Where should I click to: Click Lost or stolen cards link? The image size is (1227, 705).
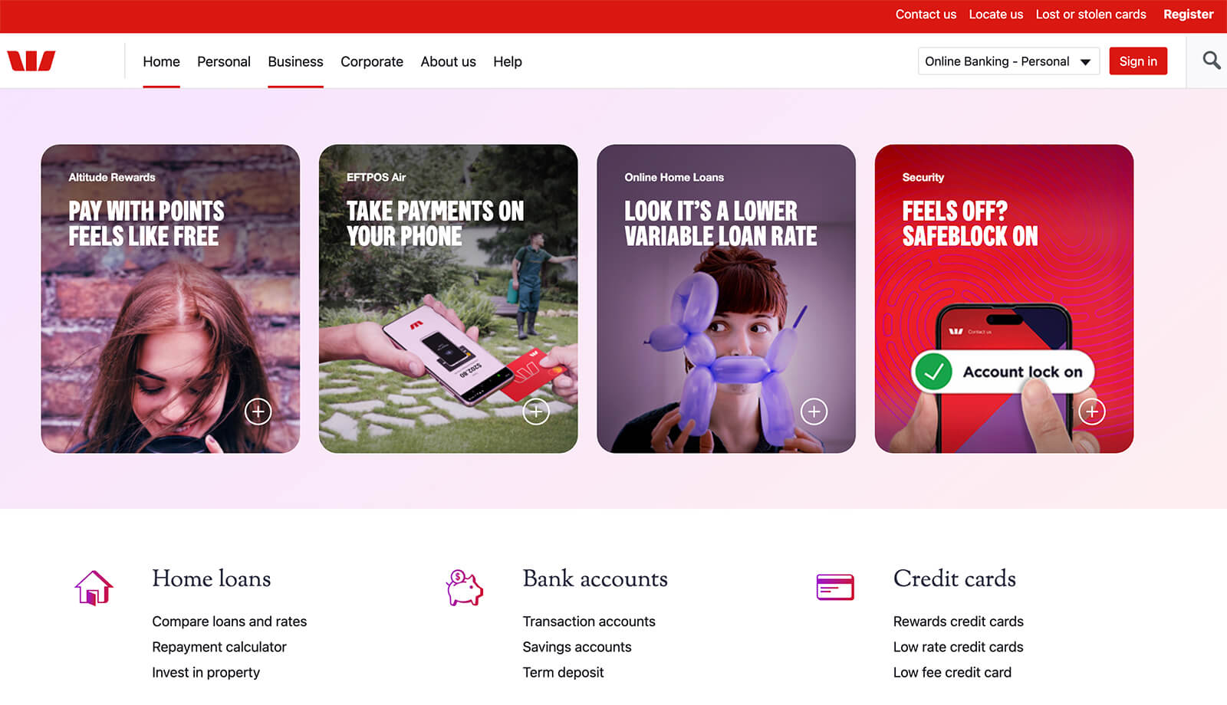tap(1090, 15)
